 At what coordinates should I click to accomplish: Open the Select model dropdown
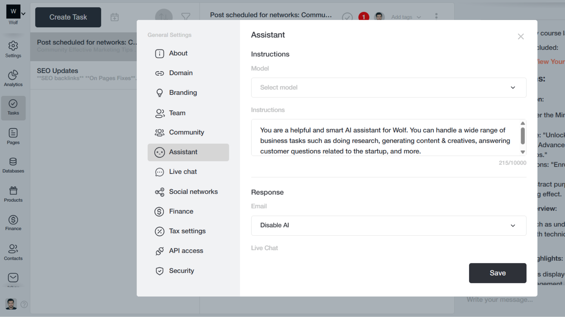tap(388, 87)
